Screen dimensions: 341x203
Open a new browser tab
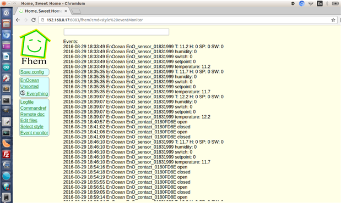tap(76, 11)
